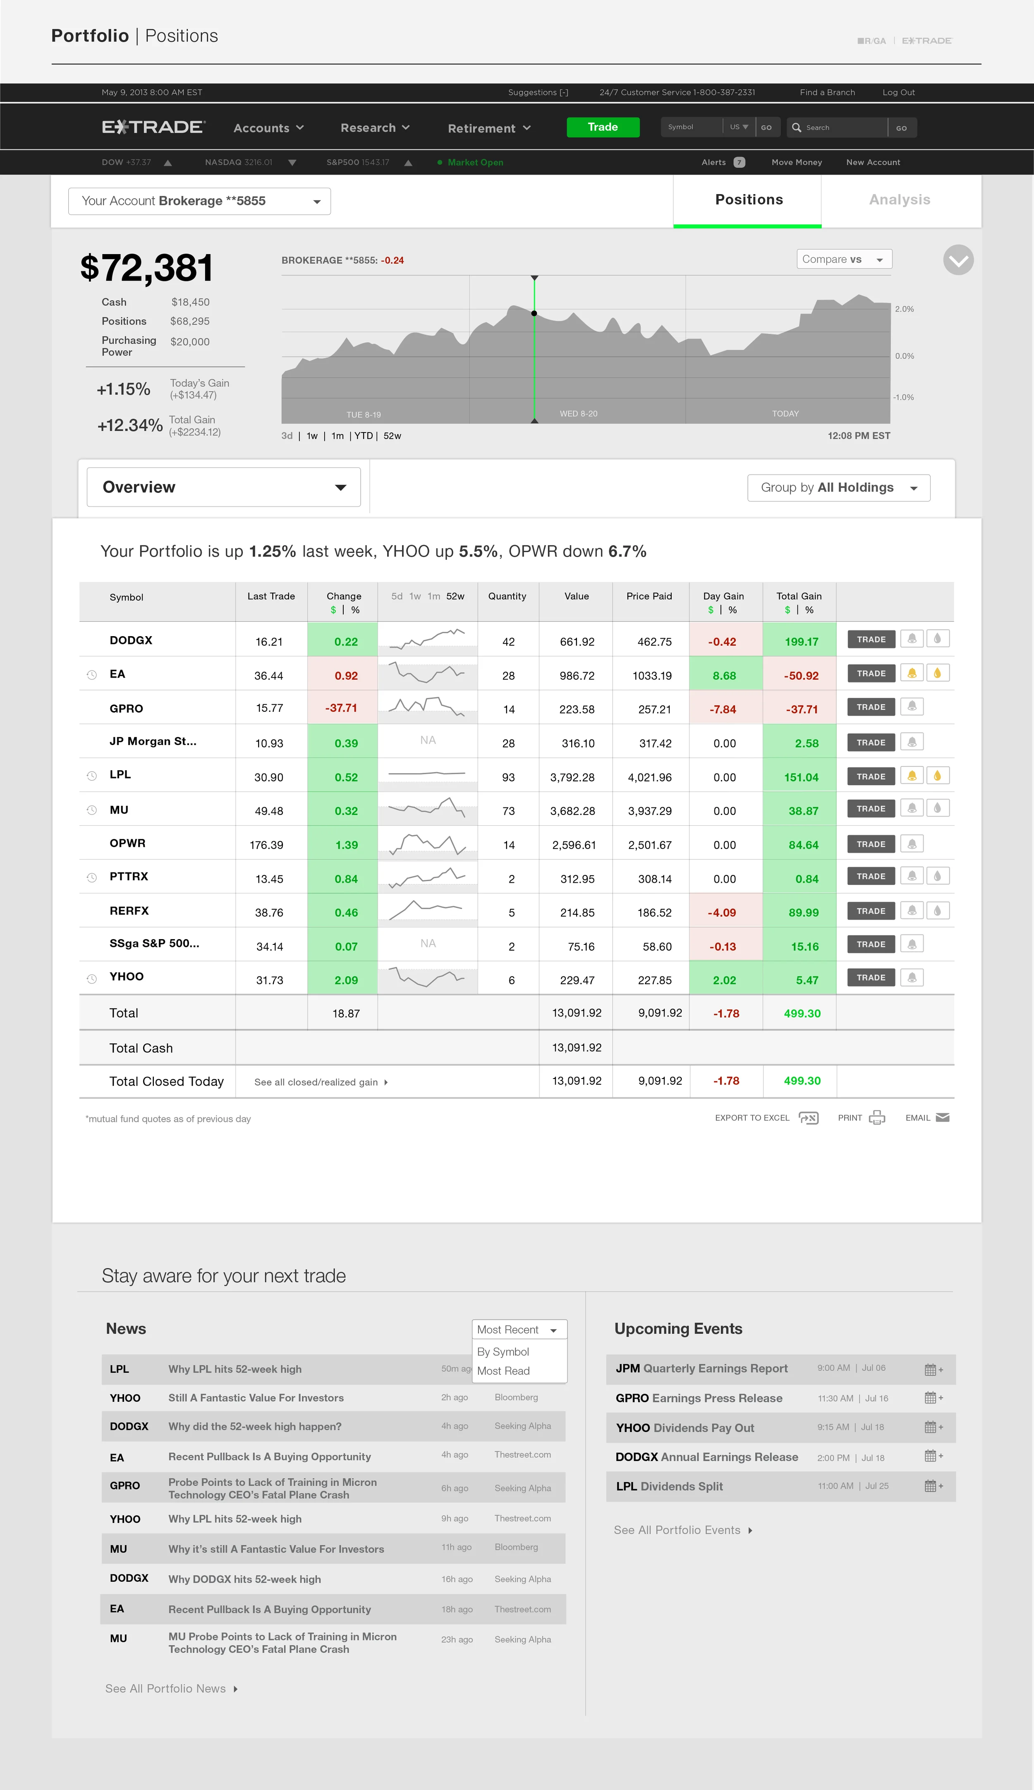1034x1790 pixels.
Task: Switch to the Analysis tab
Action: click(900, 200)
